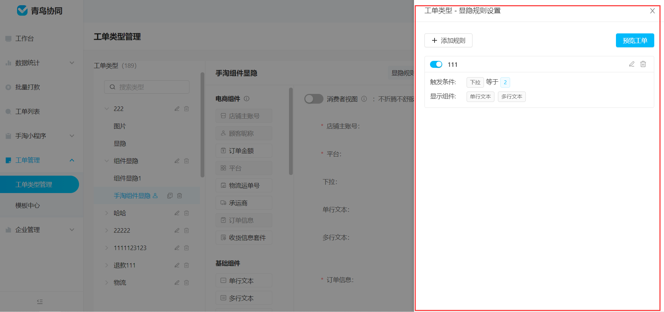Screen dimensions: 664x312
Task: Collapse the 组件显隐 type group
Action: click(107, 161)
